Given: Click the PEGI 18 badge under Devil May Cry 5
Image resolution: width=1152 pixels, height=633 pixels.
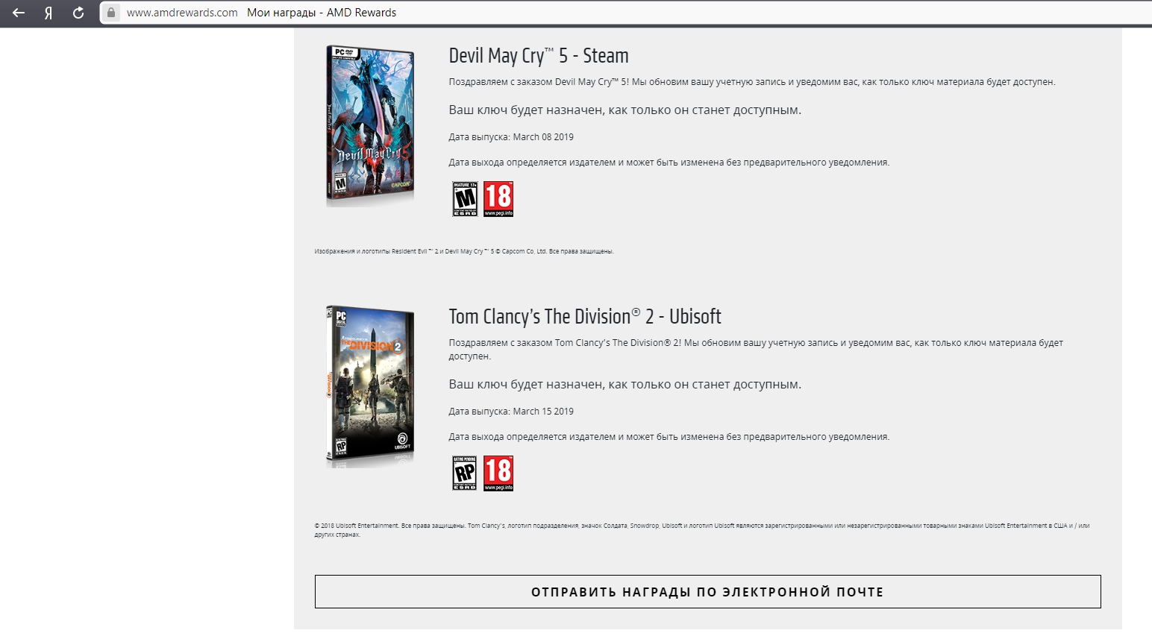Looking at the screenshot, I should [x=498, y=199].
